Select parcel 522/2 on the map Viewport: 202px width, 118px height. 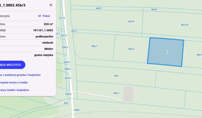(x=63, y=35)
